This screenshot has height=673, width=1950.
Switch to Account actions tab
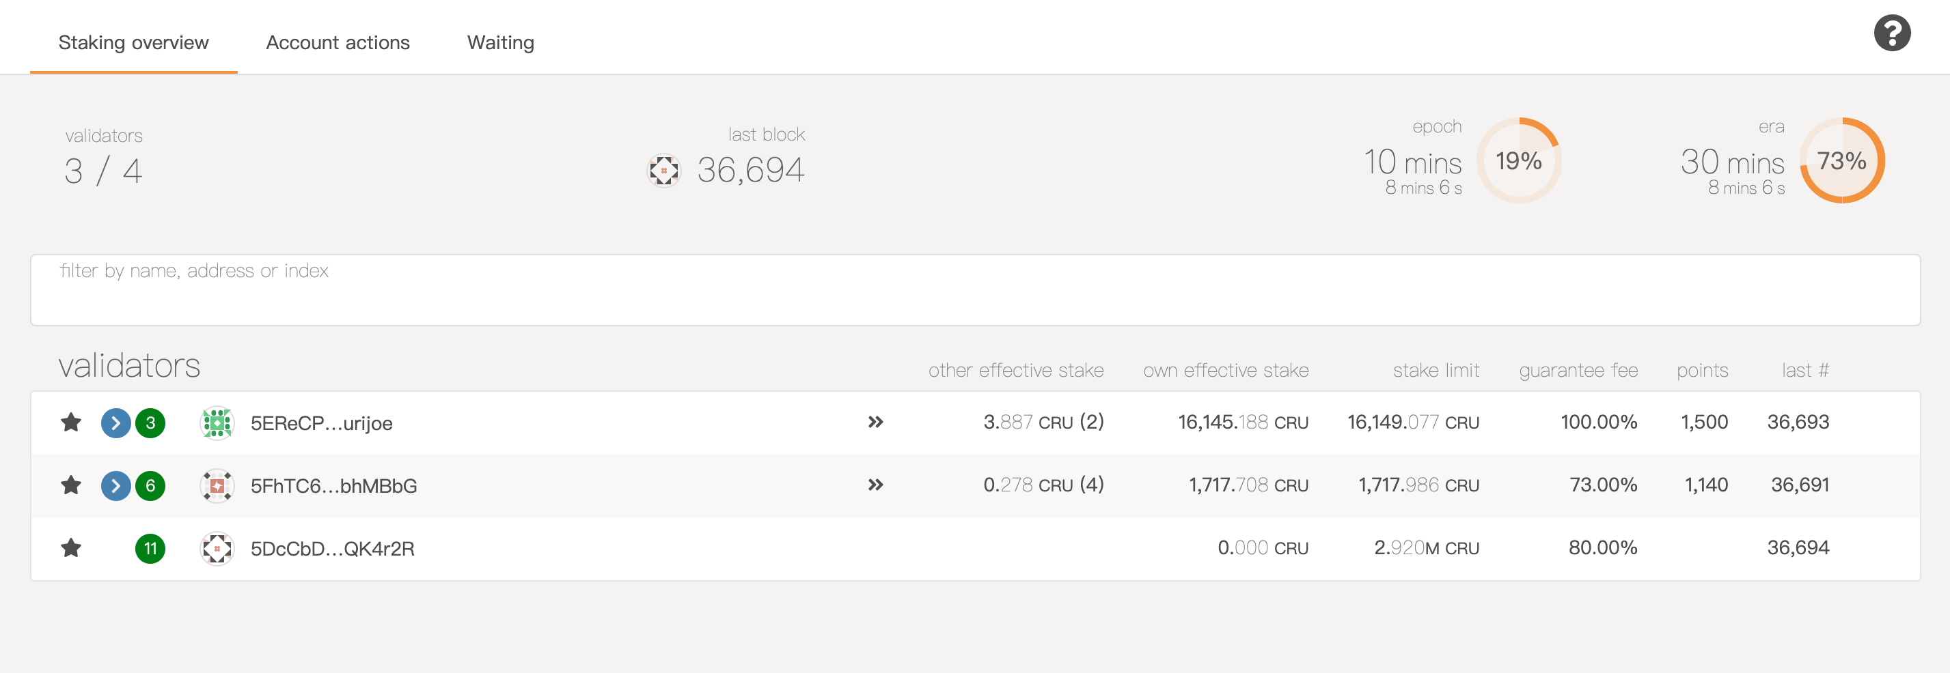338,42
